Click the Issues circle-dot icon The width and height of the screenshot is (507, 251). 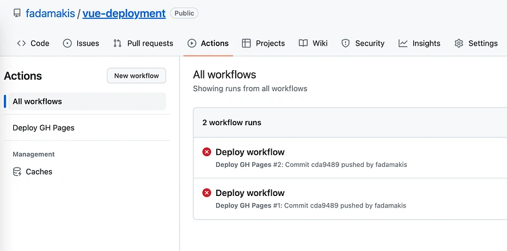tap(67, 43)
